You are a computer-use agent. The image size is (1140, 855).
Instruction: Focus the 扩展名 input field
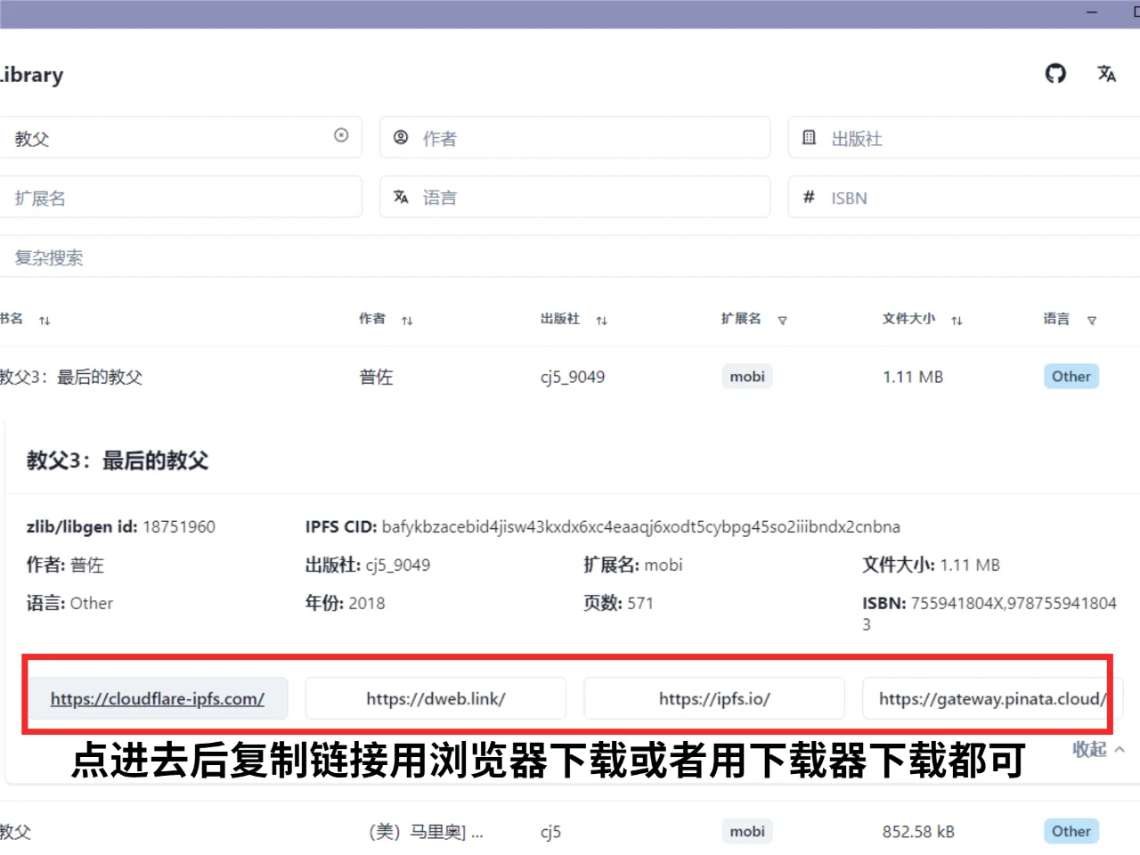181,198
